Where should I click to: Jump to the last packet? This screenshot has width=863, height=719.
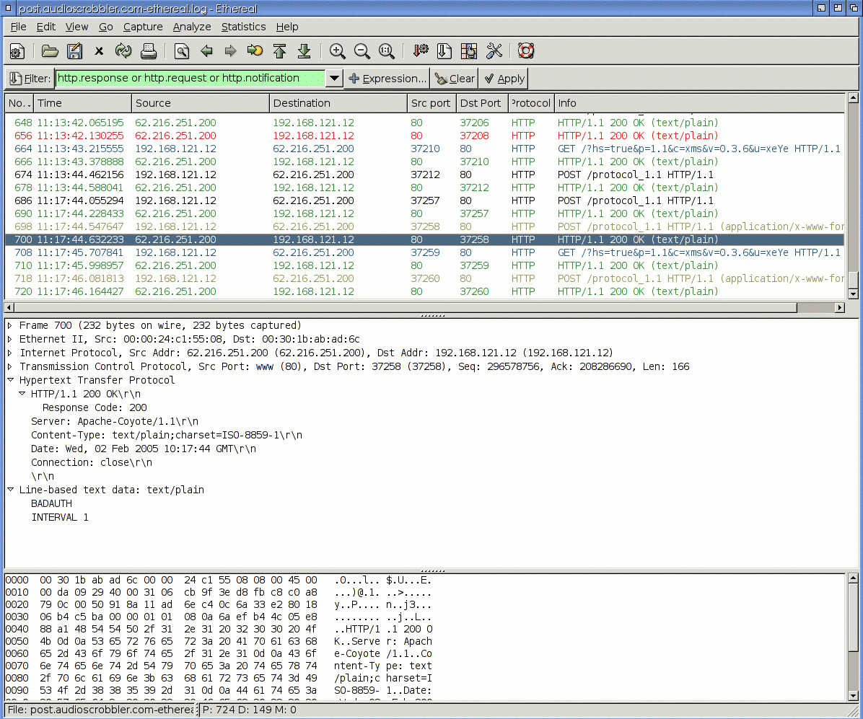[304, 52]
